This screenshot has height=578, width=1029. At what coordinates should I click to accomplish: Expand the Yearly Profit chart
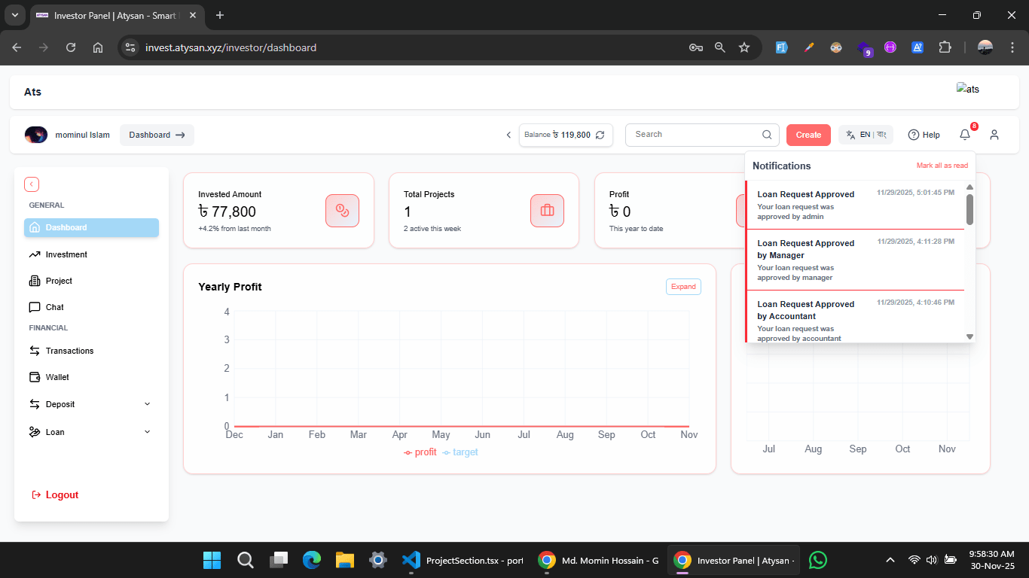tap(683, 287)
